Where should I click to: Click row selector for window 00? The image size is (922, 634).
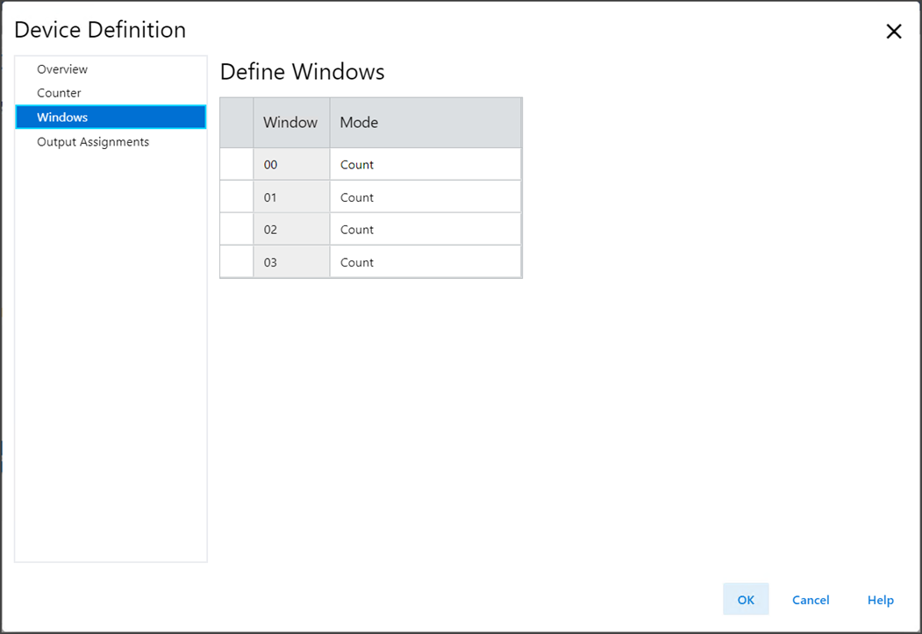coord(236,165)
